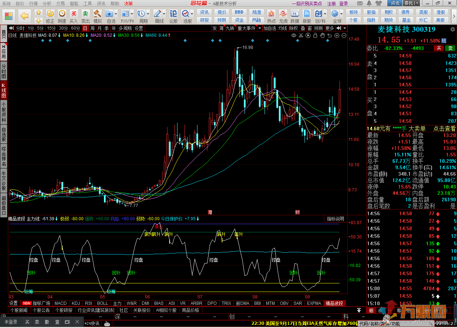457x328 pixels.
Task: Open the 全球 global markets globe icon
Action: tap(335, 14)
